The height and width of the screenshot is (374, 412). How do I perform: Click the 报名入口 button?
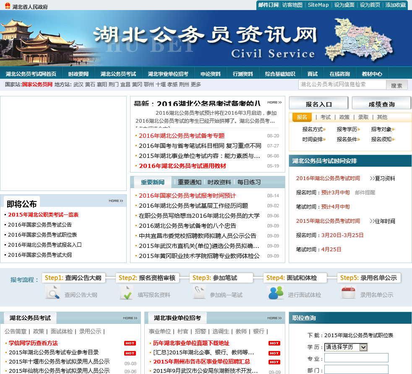pyautogui.click(x=319, y=103)
